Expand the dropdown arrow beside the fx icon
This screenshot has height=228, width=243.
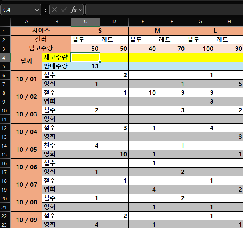[80, 10]
